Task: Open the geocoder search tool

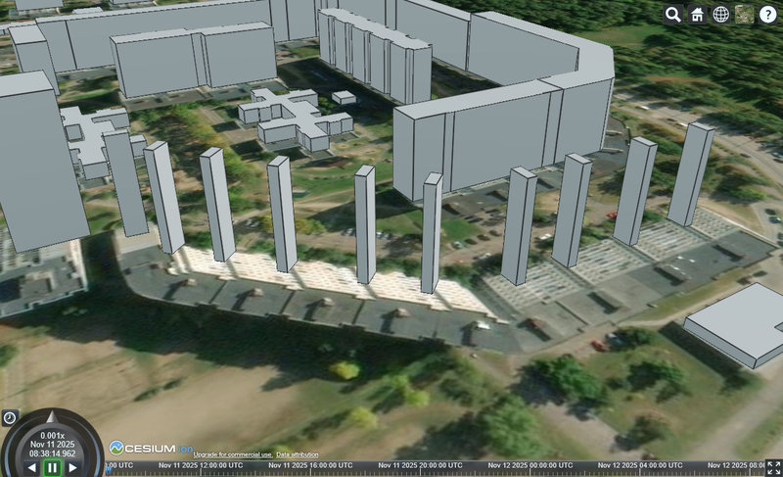Action: coord(673,14)
